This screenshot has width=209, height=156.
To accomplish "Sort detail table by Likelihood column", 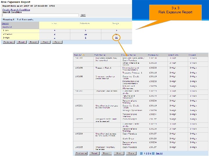I will pos(173,55).
